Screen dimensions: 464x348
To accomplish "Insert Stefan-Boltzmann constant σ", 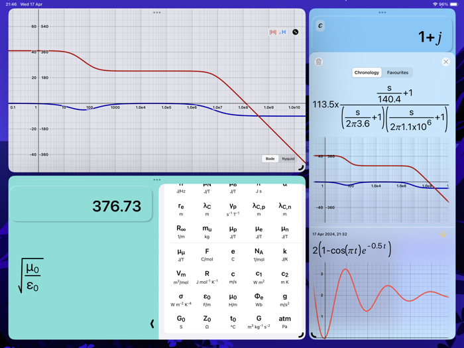I will [x=181, y=300].
